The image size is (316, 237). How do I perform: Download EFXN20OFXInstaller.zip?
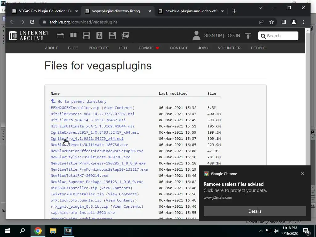(75, 108)
